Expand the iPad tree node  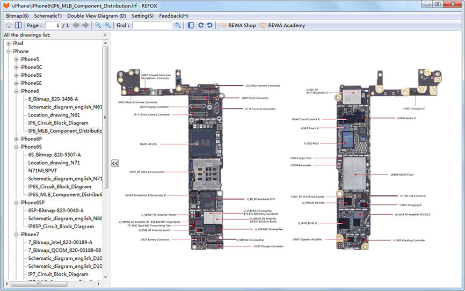click(x=9, y=43)
